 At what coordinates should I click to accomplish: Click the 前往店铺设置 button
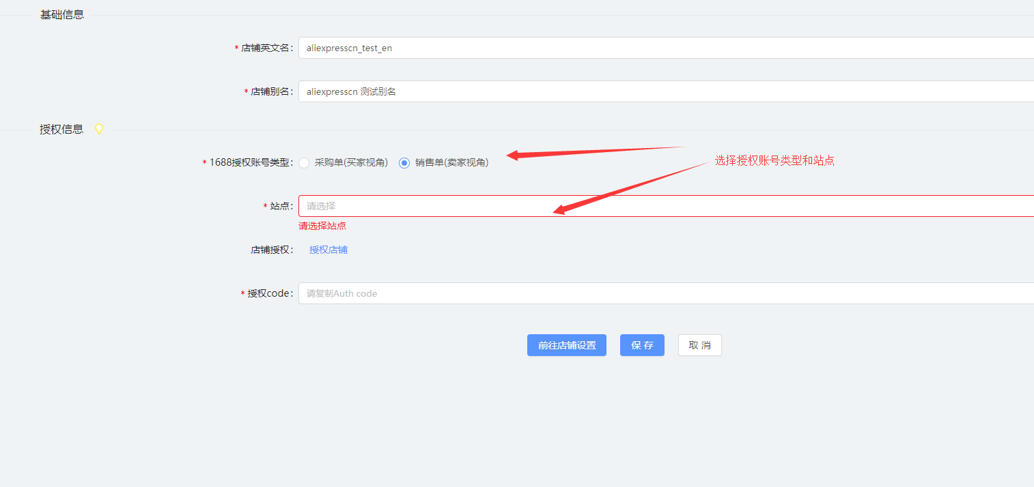pyautogui.click(x=567, y=345)
